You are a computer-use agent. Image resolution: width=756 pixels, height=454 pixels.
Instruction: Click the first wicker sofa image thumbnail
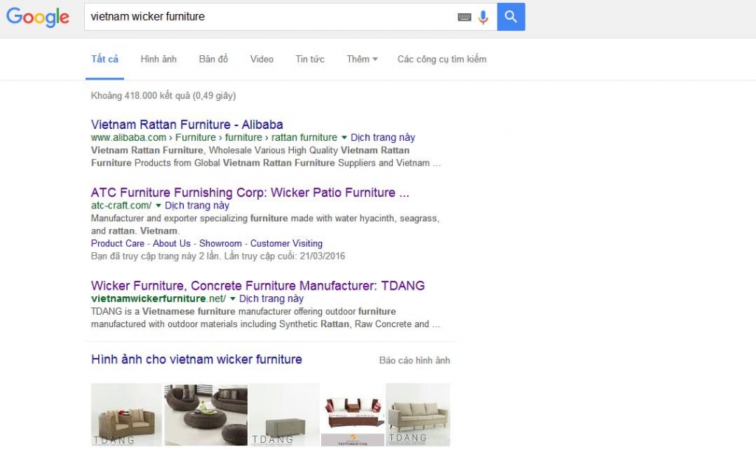[x=126, y=413]
